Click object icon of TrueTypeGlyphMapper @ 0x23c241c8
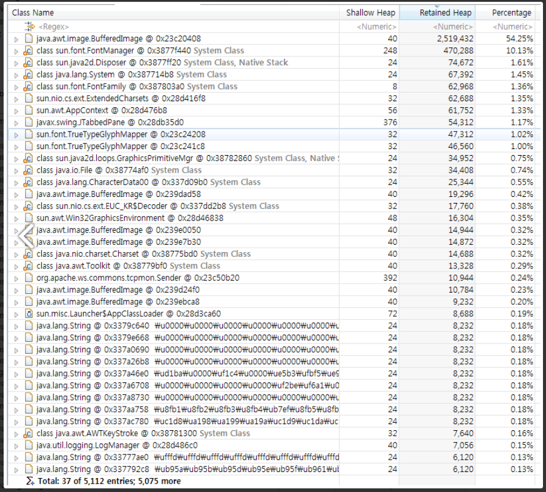This screenshot has height=492, width=546. pos(29,147)
